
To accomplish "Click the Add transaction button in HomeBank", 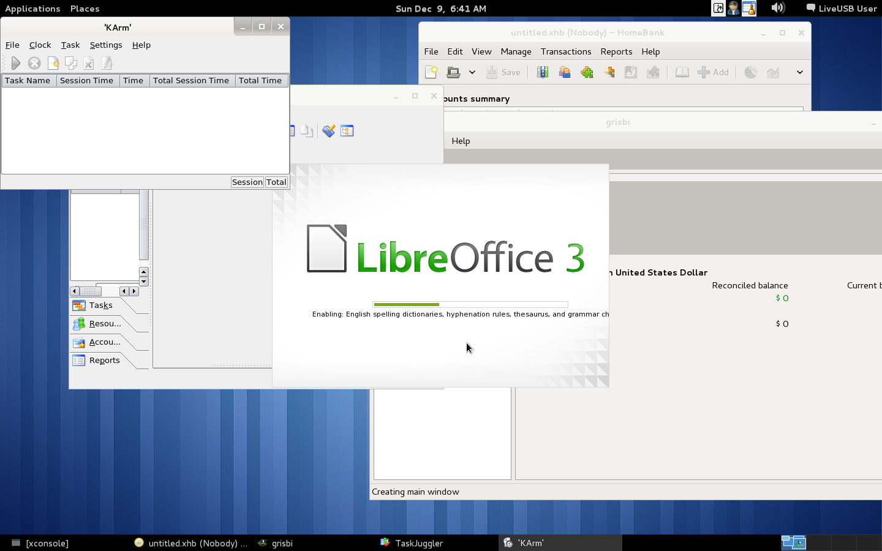I will 713,72.
